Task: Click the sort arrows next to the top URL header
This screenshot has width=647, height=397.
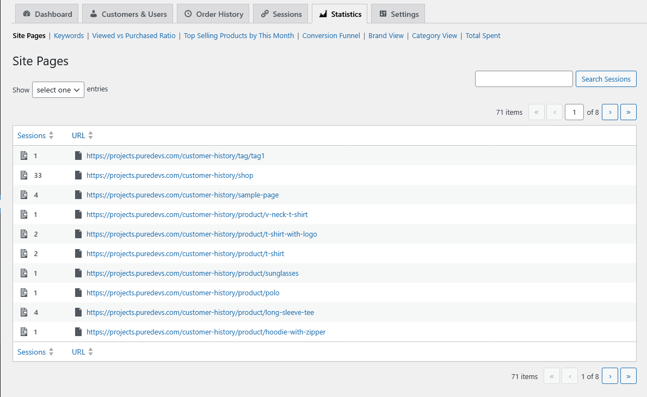Action: [x=91, y=135]
